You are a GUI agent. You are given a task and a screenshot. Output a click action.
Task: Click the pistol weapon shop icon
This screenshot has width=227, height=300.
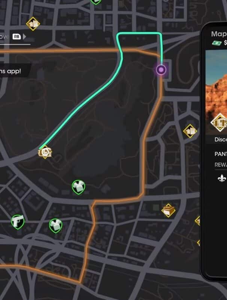(x=18, y=222)
